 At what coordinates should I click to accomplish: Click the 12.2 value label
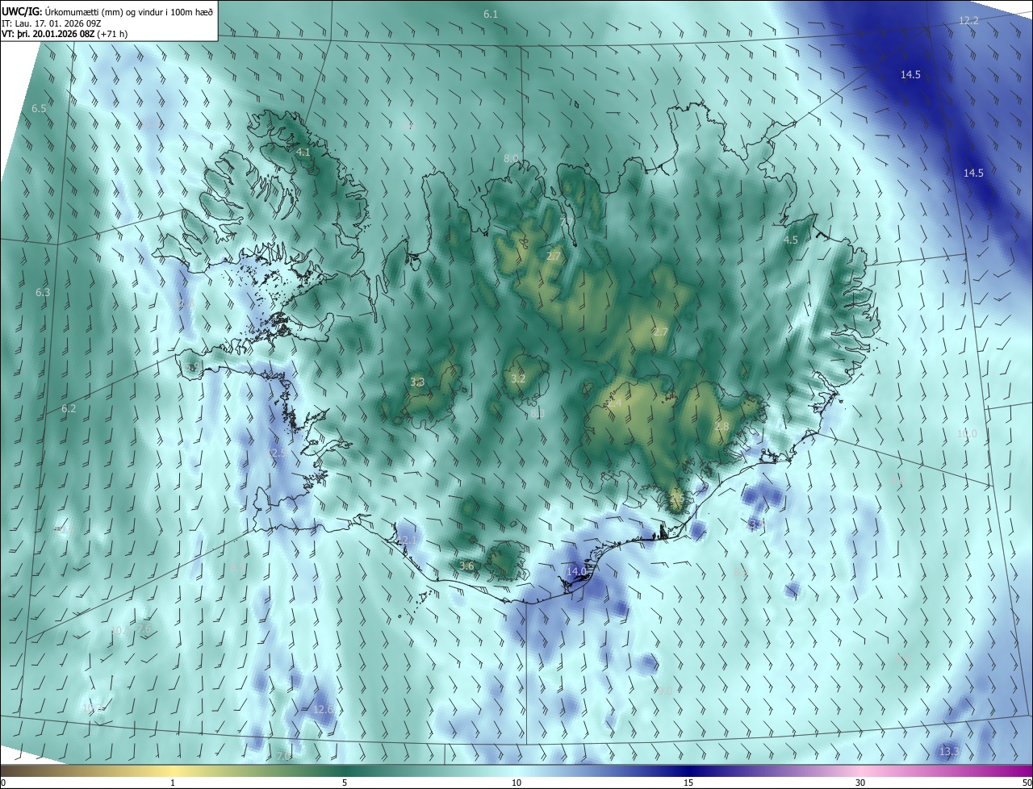(968, 20)
